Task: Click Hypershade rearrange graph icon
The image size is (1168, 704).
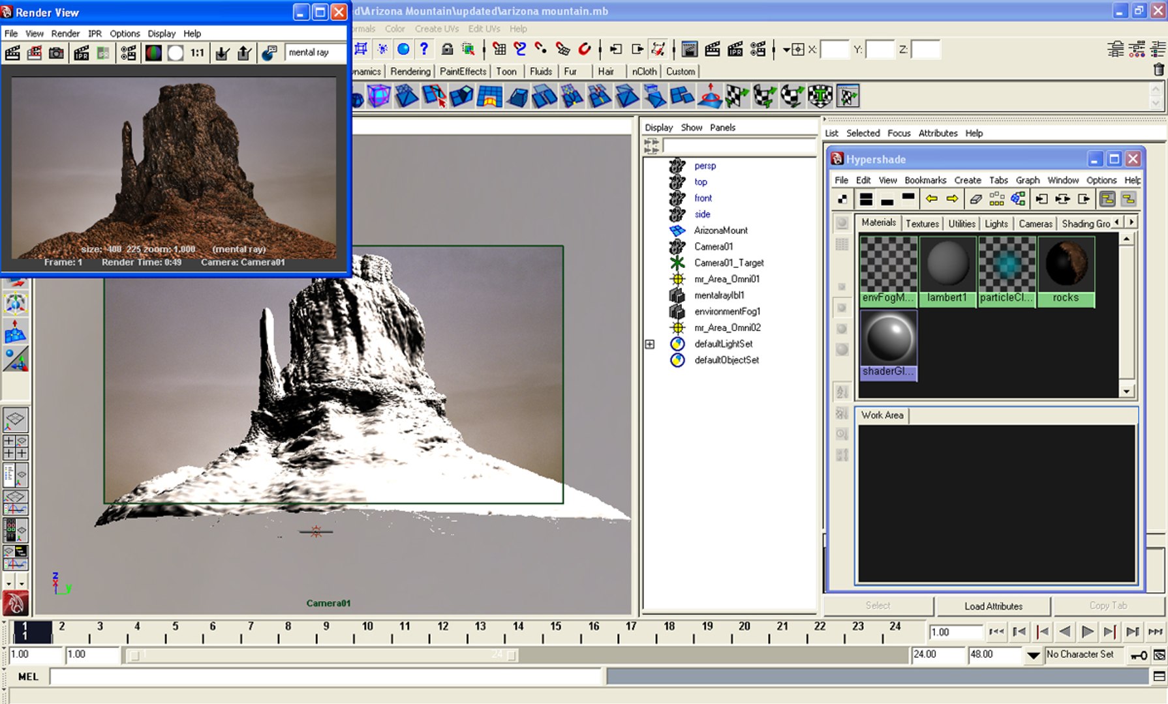Action: point(996,199)
